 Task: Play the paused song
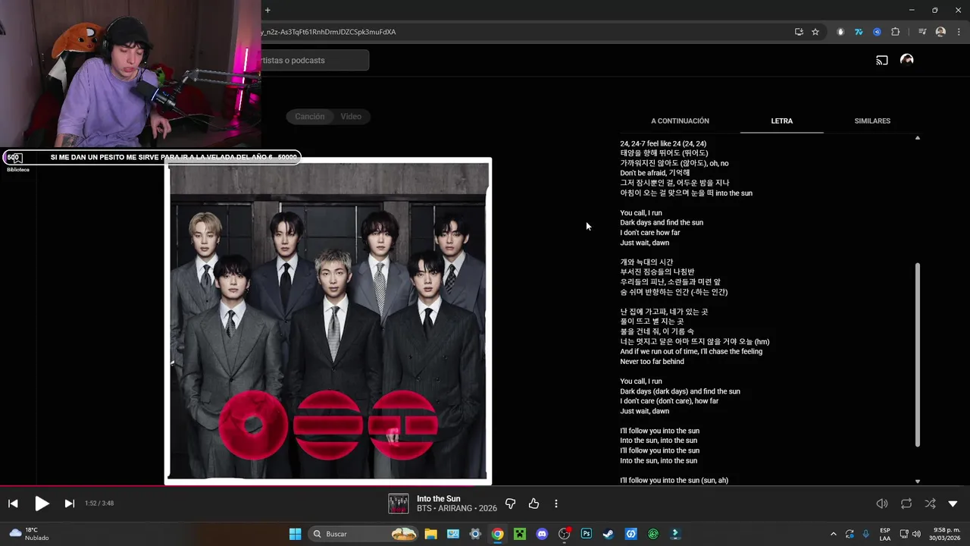pyautogui.click(x=42, y=504)
